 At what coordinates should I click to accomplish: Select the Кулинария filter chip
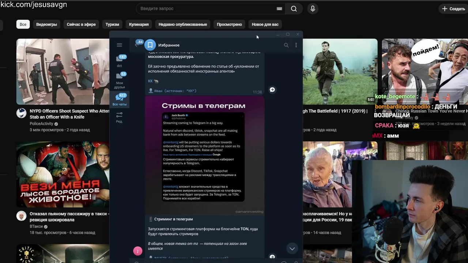point(139,24)
